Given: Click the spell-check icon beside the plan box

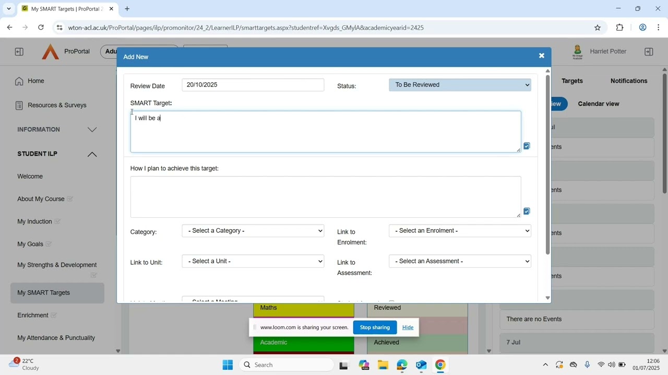Looking at the screenshot, I should coord(527,211).
